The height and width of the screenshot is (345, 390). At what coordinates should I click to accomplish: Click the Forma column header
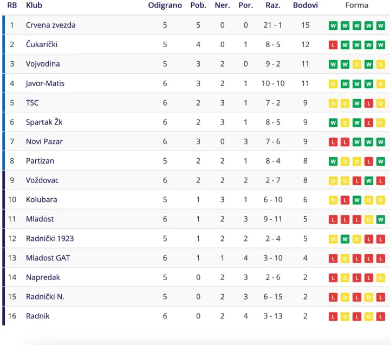tap(356, 5)
